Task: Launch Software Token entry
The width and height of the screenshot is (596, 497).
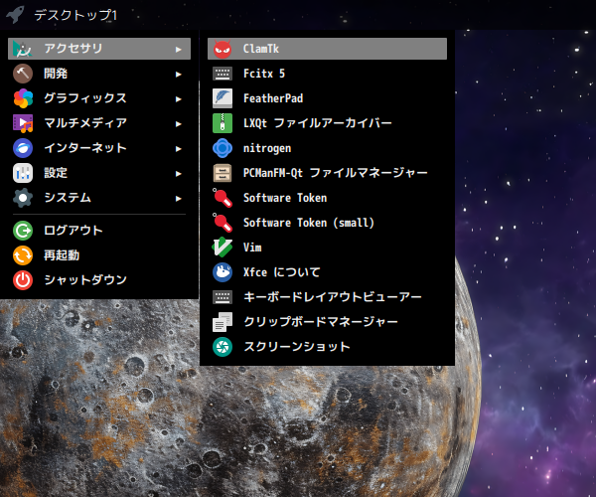Action: tap(327, 198)
